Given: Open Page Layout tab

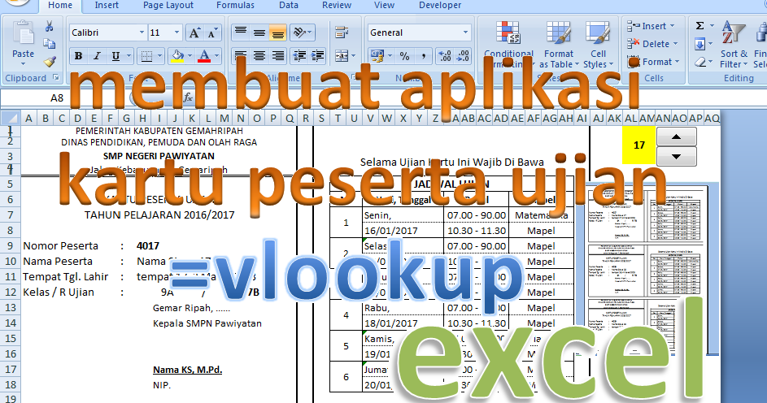Looking at the screenshot, I should (168, 6).
